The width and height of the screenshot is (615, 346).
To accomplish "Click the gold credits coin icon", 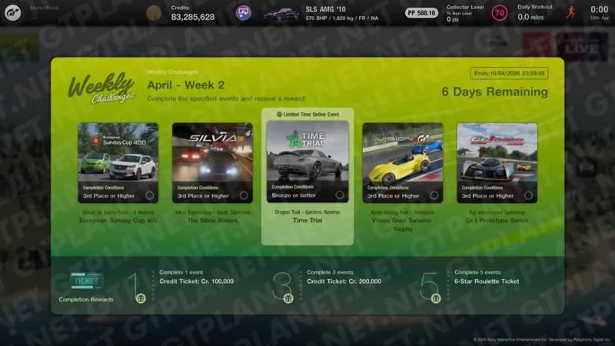I will coord(154,13).
